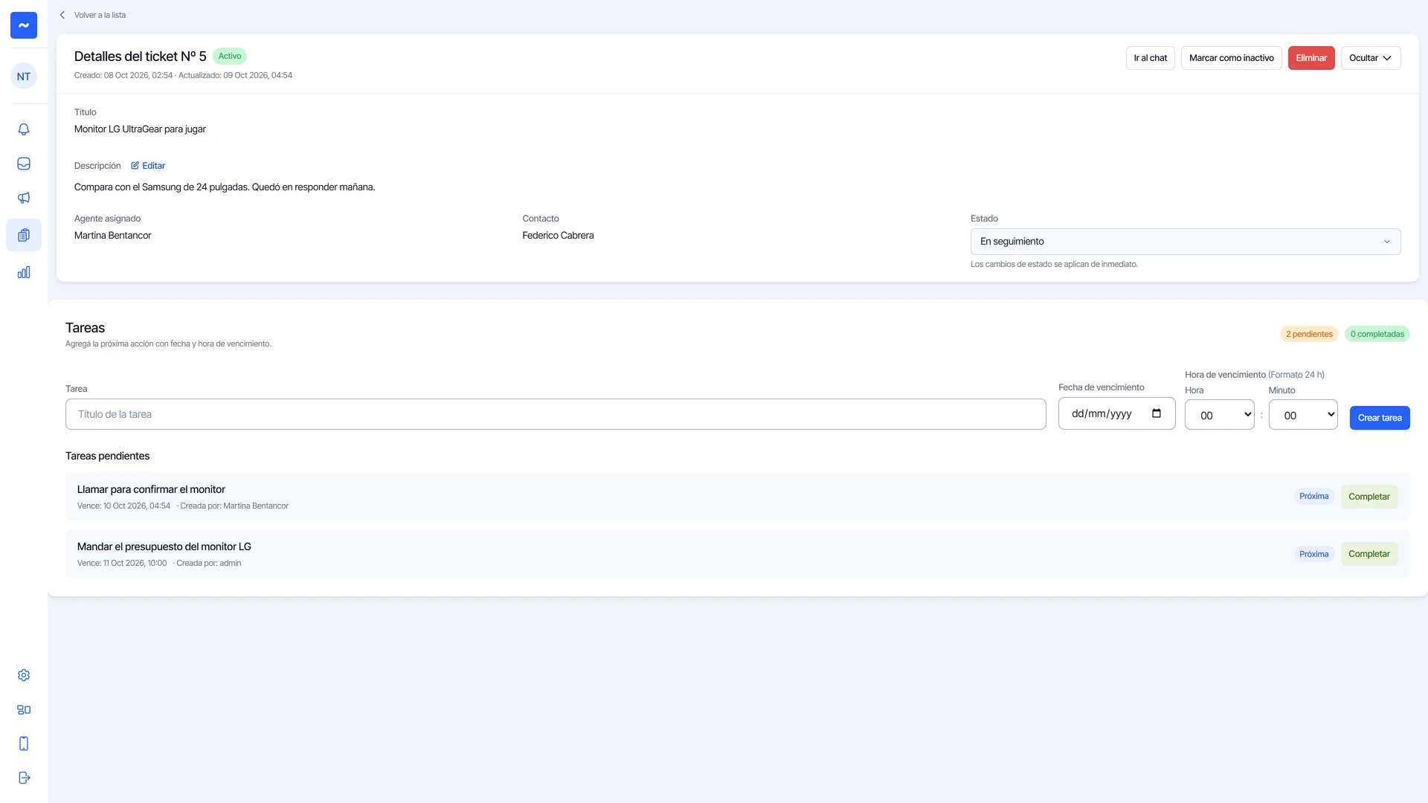Click Ir al chat button

(1151, 58)
